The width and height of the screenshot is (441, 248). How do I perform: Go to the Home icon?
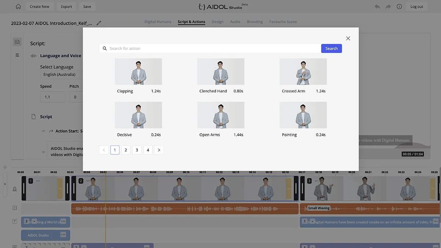point(18,7)
